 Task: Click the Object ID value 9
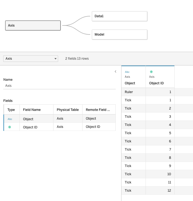click(160, 166)
